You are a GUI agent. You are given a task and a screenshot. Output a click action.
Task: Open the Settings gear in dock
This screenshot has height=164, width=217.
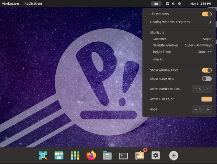(x=156, y=155)
